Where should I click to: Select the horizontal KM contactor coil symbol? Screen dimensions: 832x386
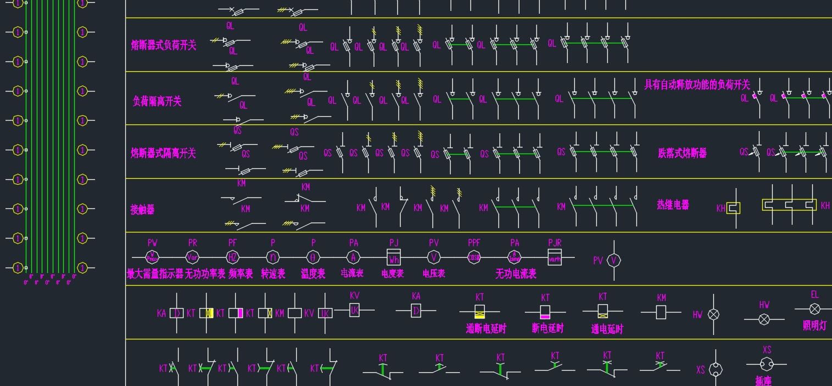[661, 313]
